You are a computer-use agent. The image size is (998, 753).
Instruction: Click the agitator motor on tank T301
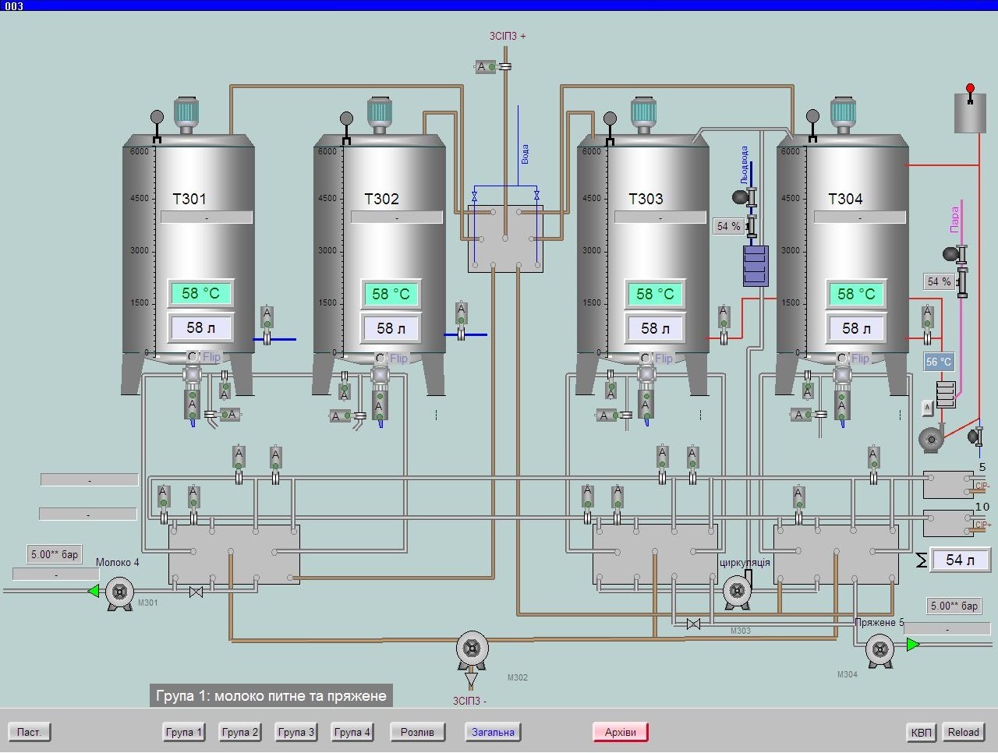click(186, 114)
